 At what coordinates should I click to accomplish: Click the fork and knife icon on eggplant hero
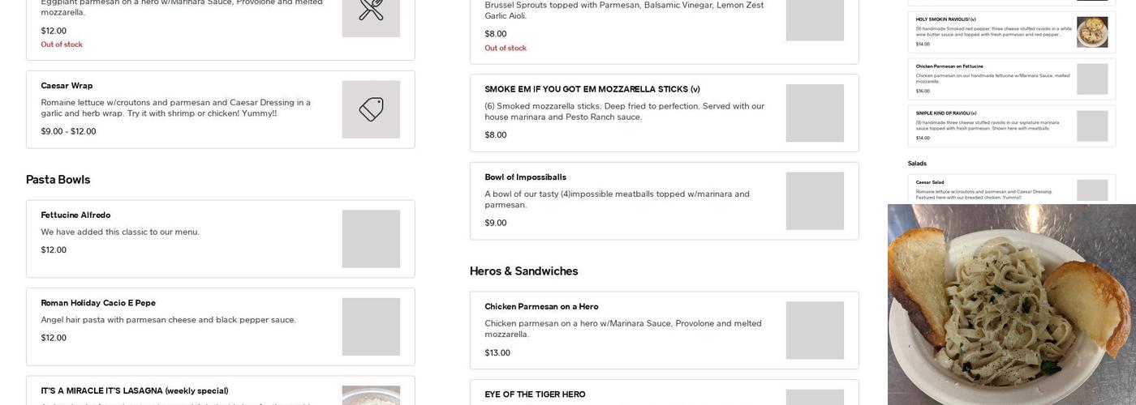click(x=371, y=10)
